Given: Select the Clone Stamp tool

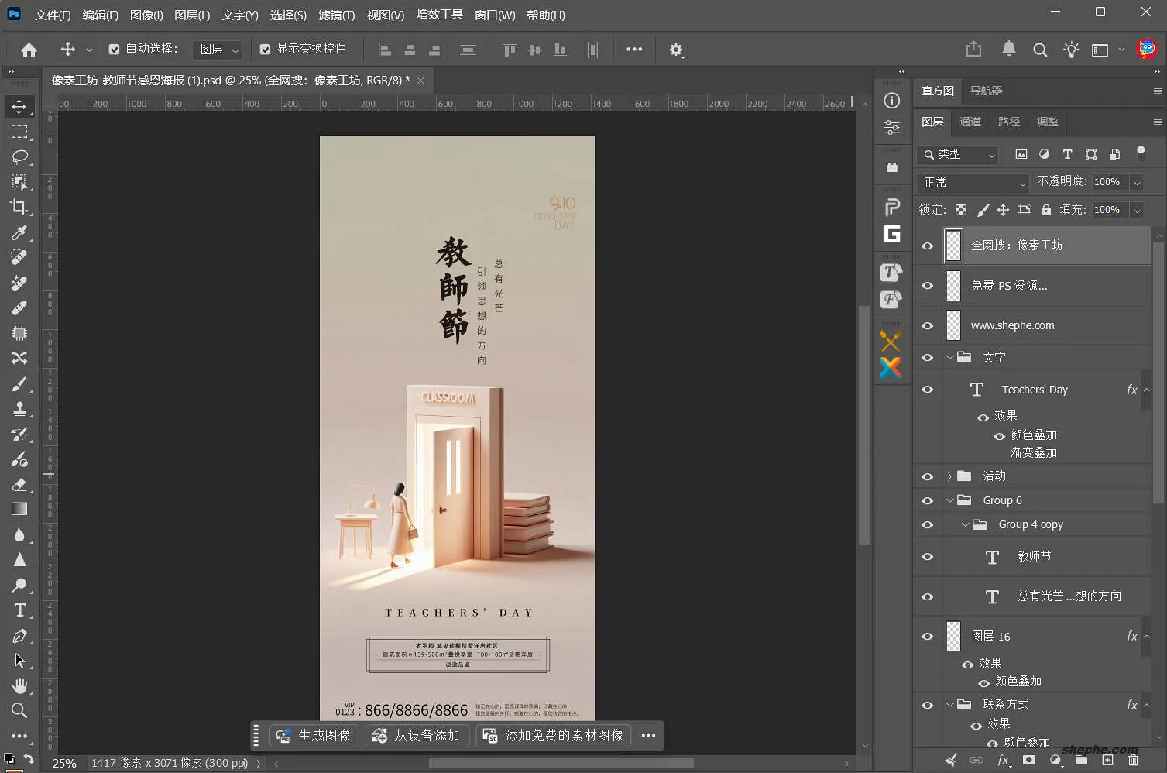Looking at the screenshot, I should click(19, 409).
